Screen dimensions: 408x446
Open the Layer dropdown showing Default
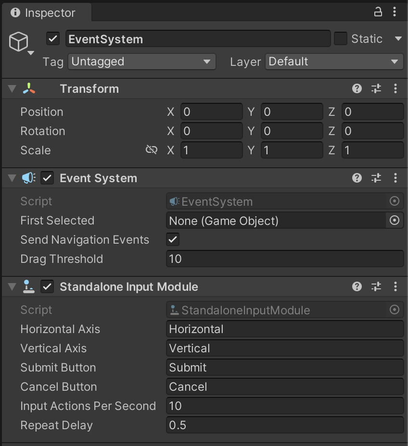pyautogui.click(x=334, y=62)
